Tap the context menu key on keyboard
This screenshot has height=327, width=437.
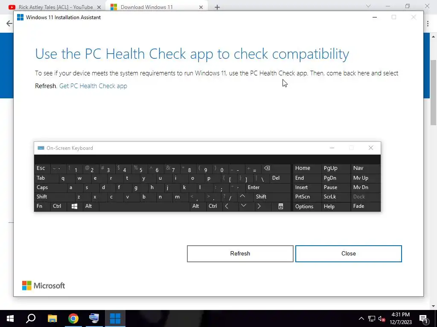(x=281, y=207)
